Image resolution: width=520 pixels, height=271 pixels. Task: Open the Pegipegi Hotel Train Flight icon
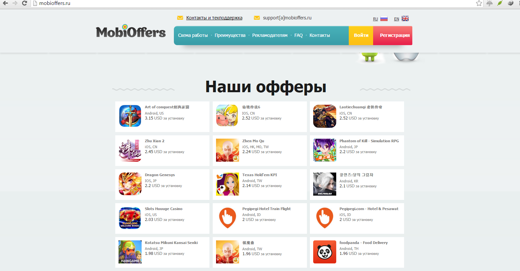tap(228, 218)
